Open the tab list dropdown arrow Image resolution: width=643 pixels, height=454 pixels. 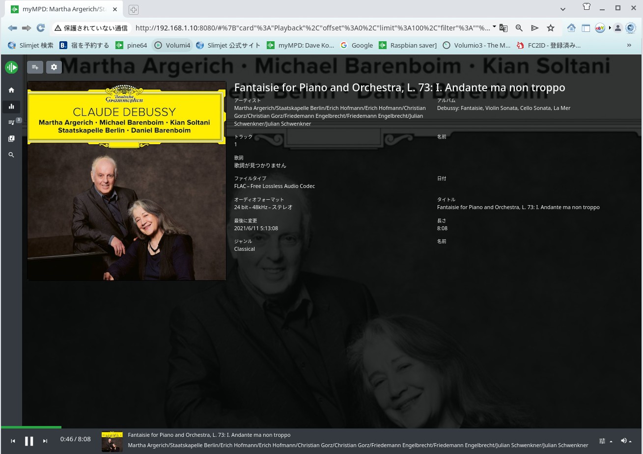coord(563,9)
